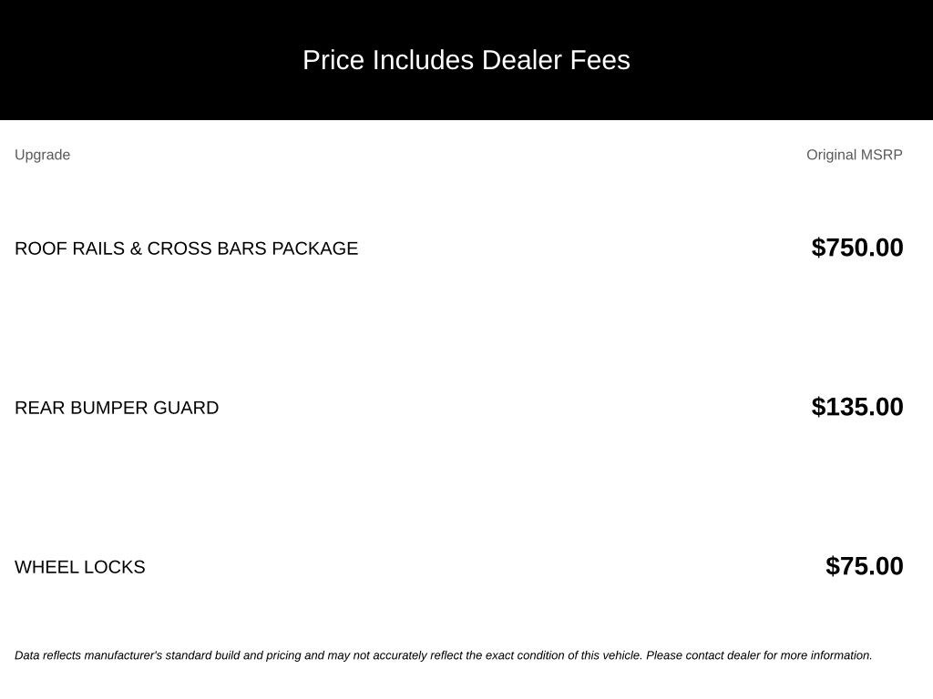This screenshot has height=699, width=933.
Task: Select the Upgrade column header
Action: click(42, 155)
